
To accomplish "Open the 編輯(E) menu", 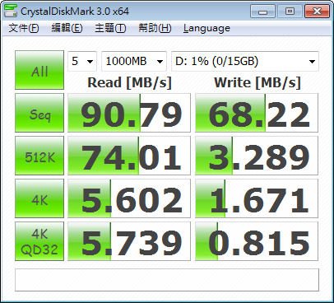I will click(x=67, y=28).
